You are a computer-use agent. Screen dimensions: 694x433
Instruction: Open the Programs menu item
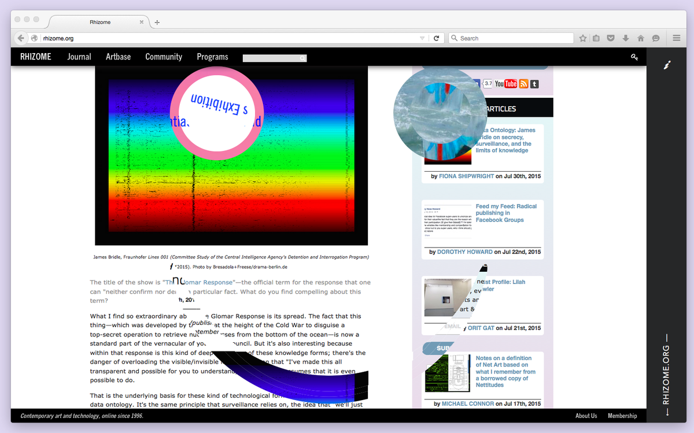[212, 57]
